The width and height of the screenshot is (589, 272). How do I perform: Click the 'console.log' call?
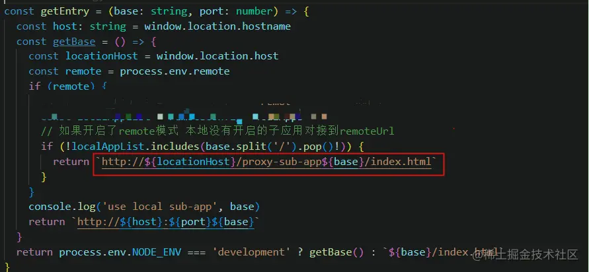(x=62, y=207)
